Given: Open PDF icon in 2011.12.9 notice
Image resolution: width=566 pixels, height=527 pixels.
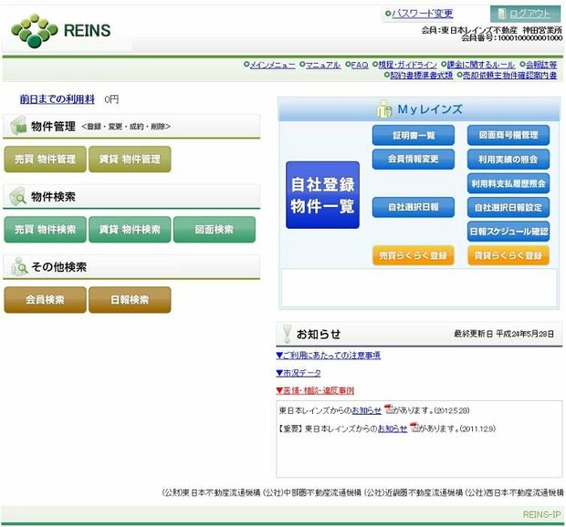Looking at the screenshot, I should click(x=414, y=427).
